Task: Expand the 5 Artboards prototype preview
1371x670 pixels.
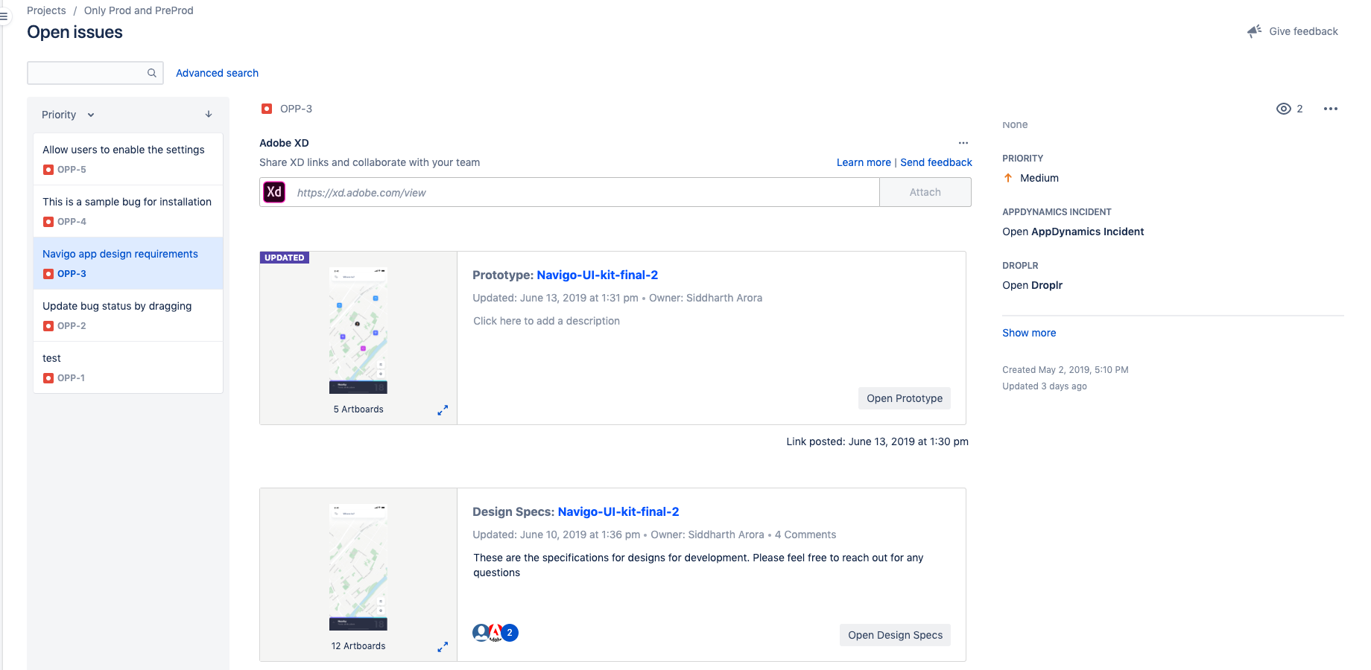Action: [443, 410]
